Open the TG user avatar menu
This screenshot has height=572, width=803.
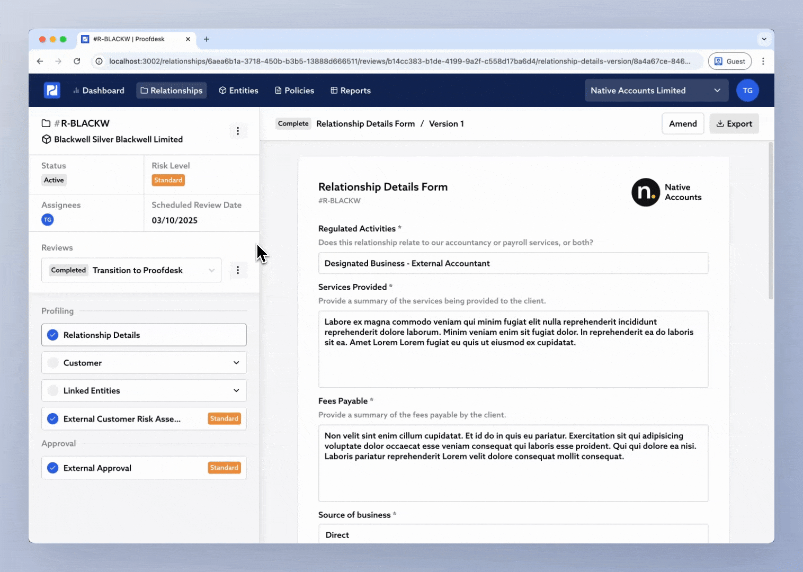747,91
